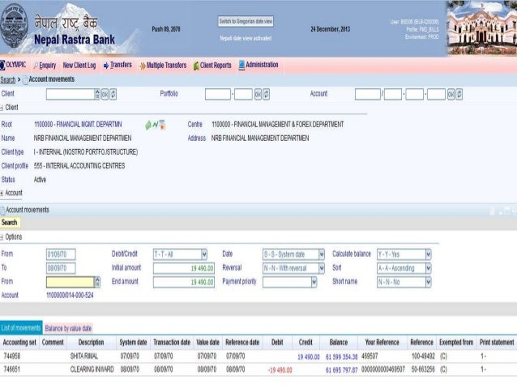
Task: Click the Administration computer icon
Action: pos(241,66)
